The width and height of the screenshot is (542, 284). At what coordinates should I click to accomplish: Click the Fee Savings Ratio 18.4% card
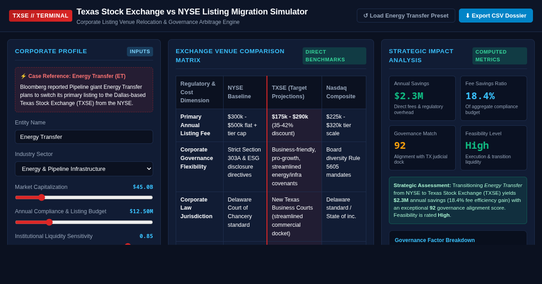(494, 98)
